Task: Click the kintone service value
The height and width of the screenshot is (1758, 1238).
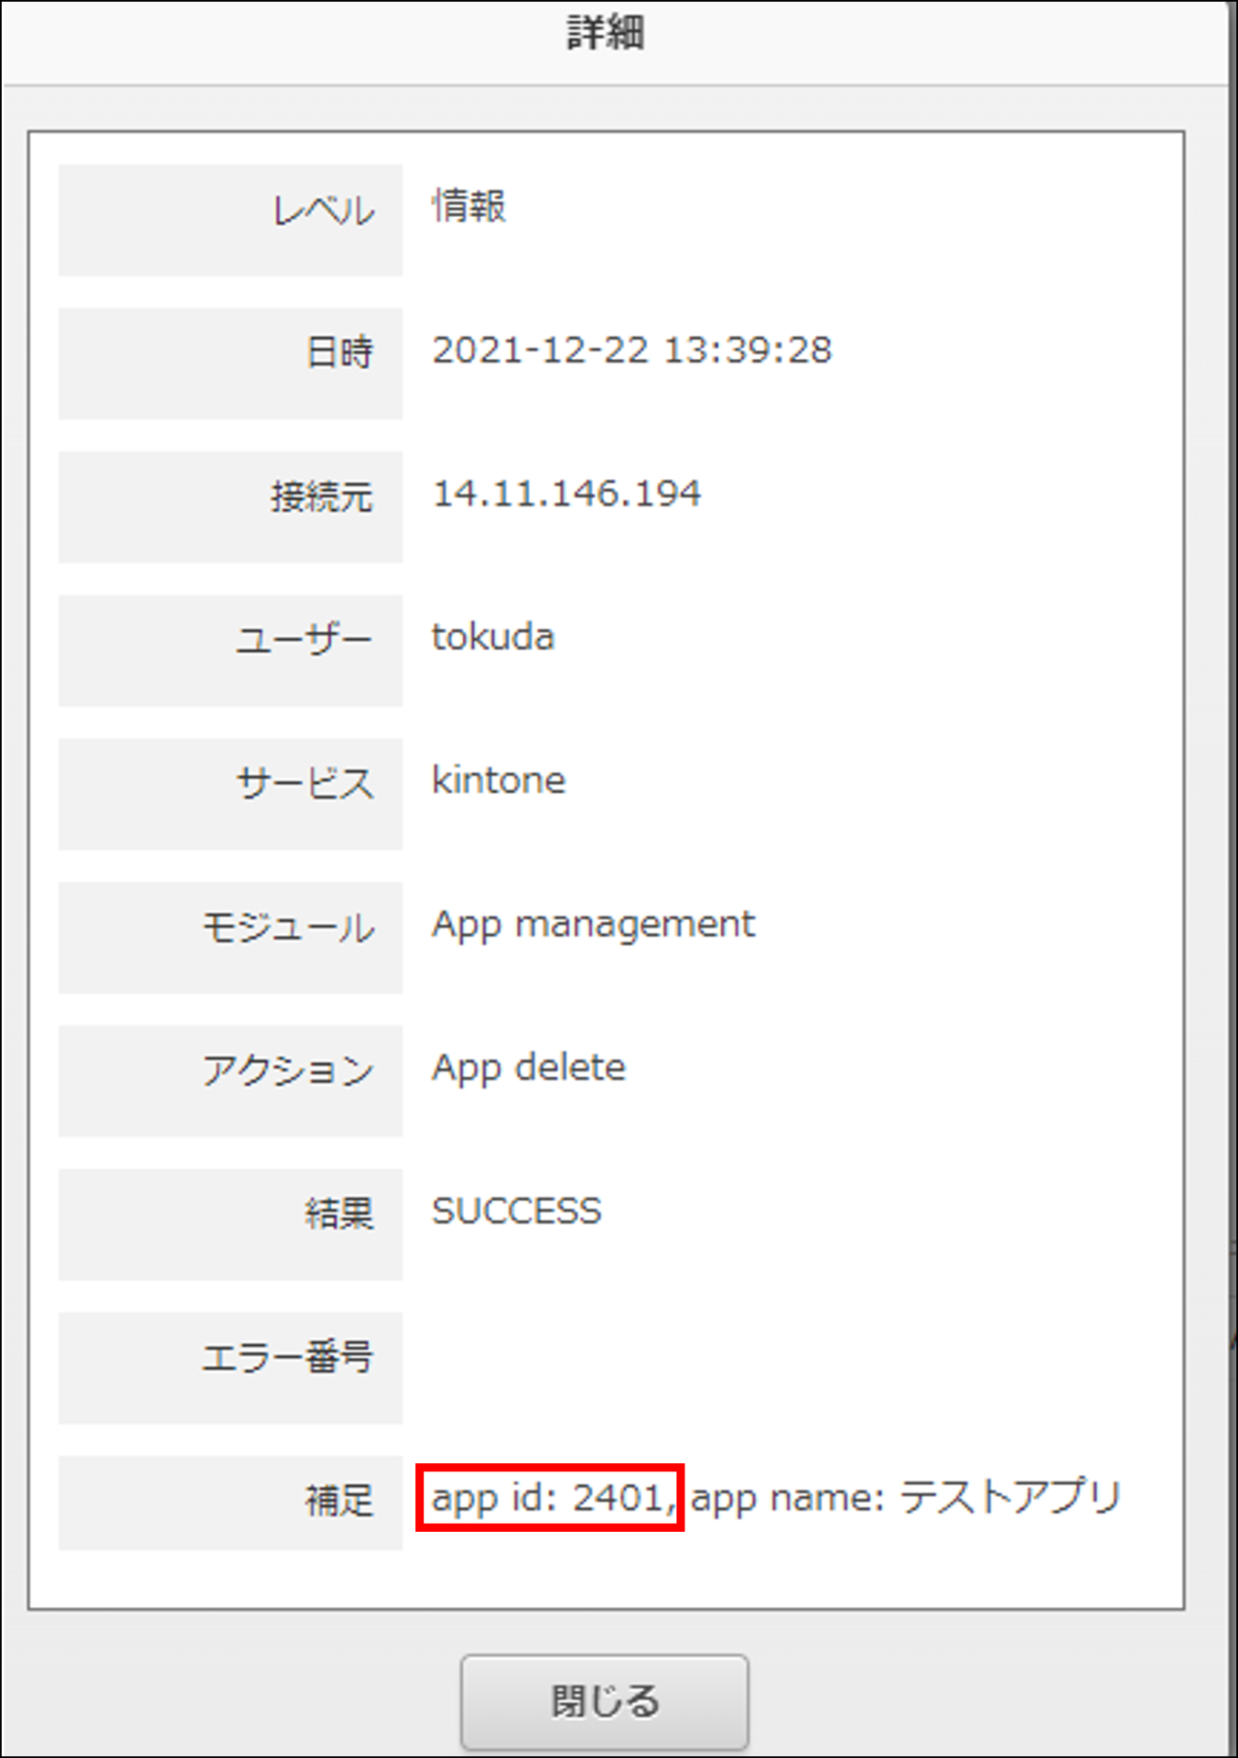Action: coord(499,780)
